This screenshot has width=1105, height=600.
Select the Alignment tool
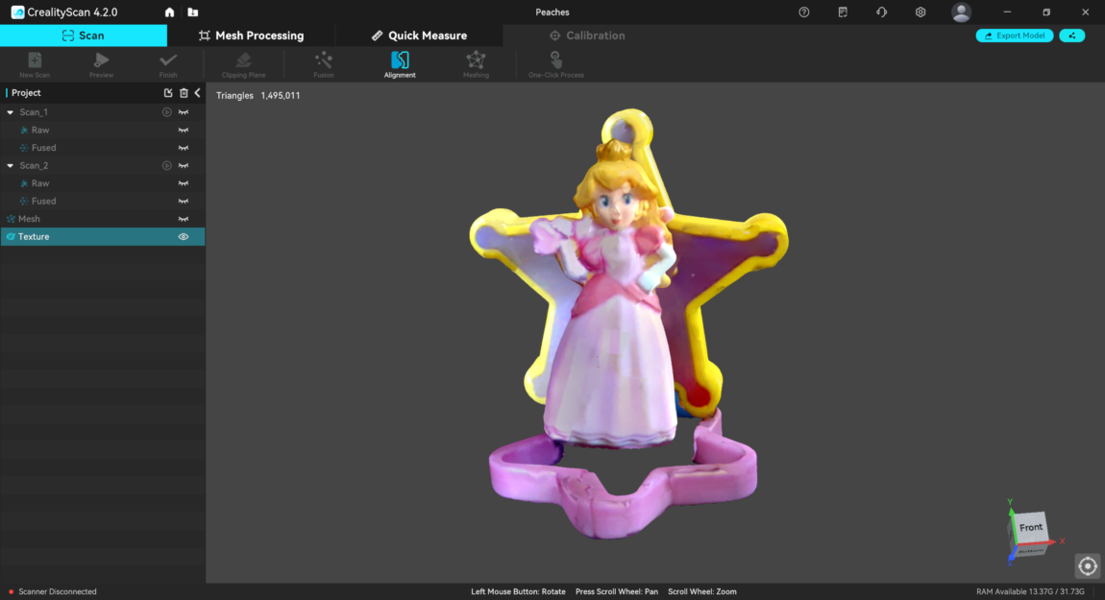click(x=400, y=63)
